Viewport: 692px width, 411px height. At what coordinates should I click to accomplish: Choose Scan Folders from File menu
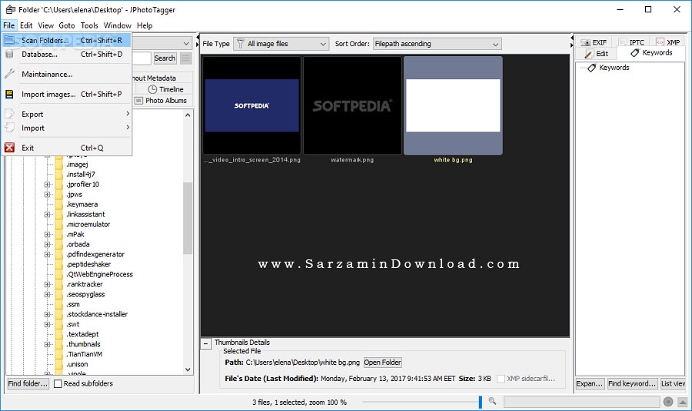(67, 40)
